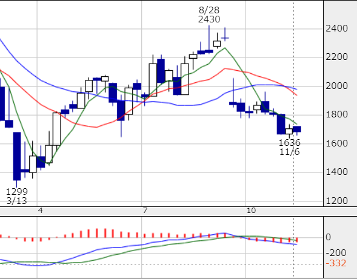This screenshot has height=279, width=357.
Task: Click the 1800 price axis label
Action: click(337, 114)
